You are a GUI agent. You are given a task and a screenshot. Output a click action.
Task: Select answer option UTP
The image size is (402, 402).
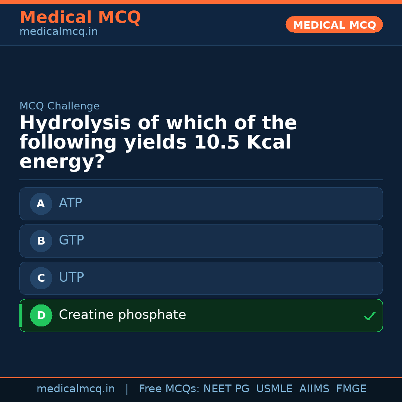point(201,278)
